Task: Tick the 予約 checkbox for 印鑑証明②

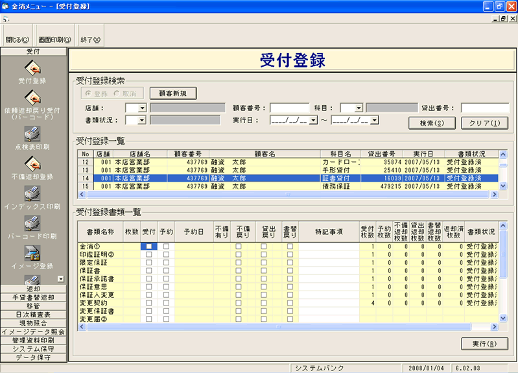Action: (x=166, y=255)
